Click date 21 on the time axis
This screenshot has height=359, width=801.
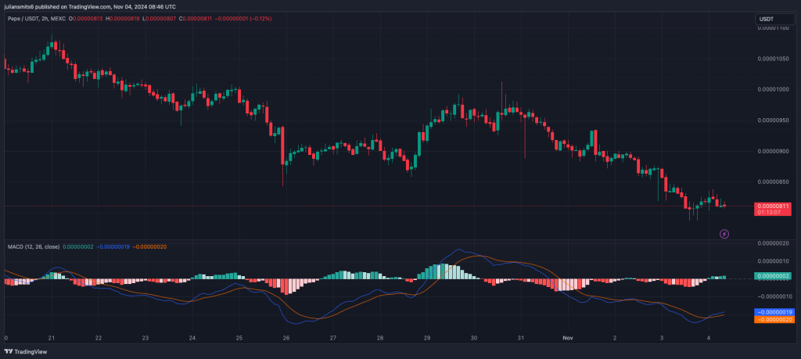tap(51, 338)
